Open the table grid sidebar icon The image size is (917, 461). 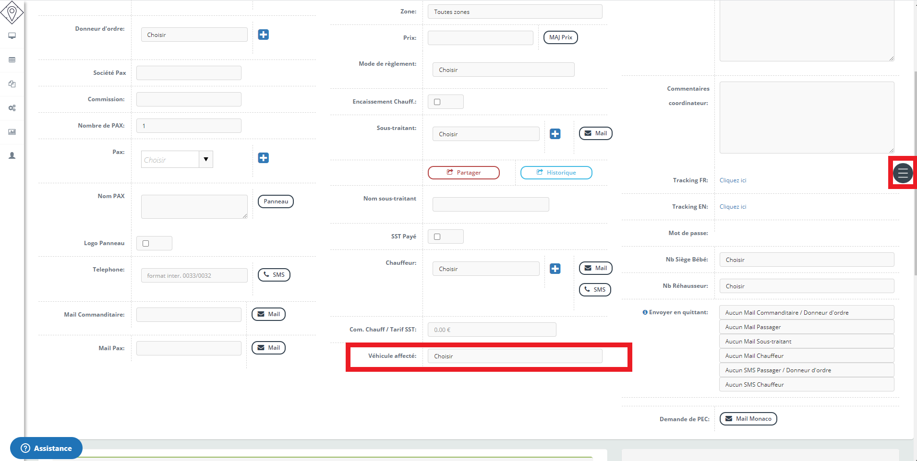click(12, 60)
